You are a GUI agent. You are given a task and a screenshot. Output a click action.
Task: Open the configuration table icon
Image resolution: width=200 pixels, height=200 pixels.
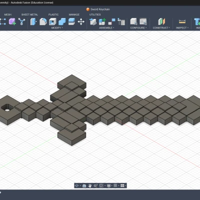click(143, 21)
